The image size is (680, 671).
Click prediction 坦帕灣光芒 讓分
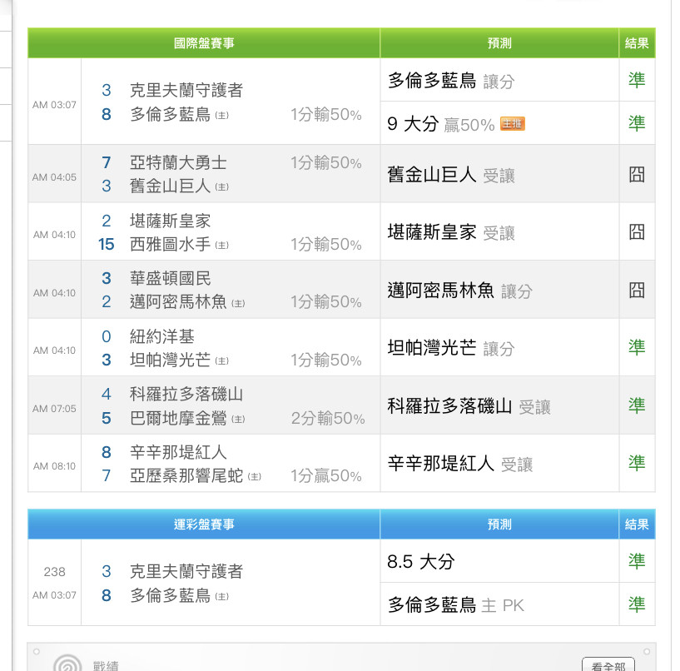pos(451,348)
